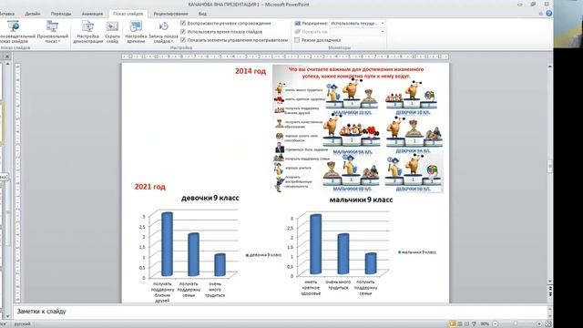The image size is (583, 328).
Task: Select the Показ слайдов ribbon tab
Action: [128, 14]
